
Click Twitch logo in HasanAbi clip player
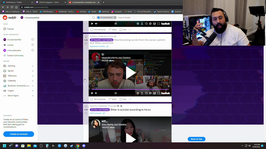[x=165, y=93]
